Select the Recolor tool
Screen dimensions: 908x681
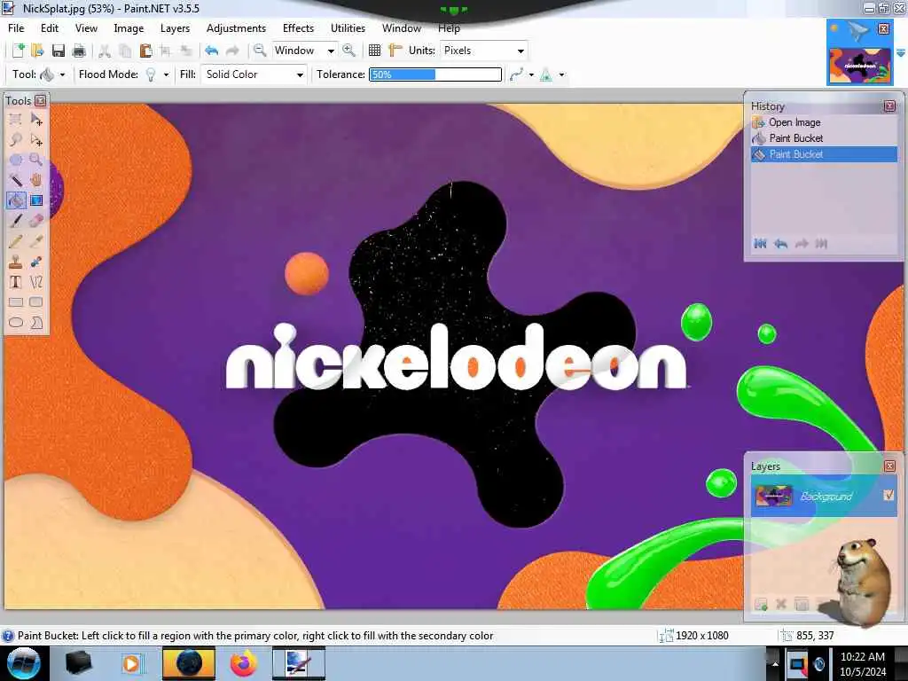(36, 262)
